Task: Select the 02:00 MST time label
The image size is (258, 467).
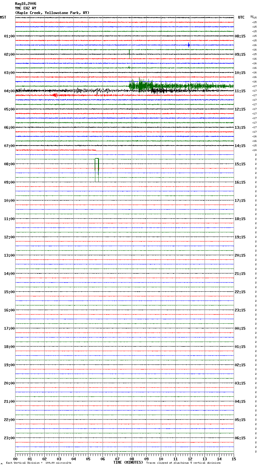Action: point(9,54)
